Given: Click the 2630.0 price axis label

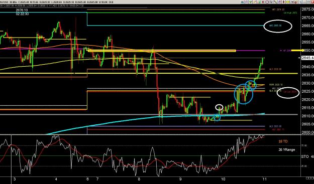Looking at the screenshot, I should pyautogui.click(x=307, y=83).
